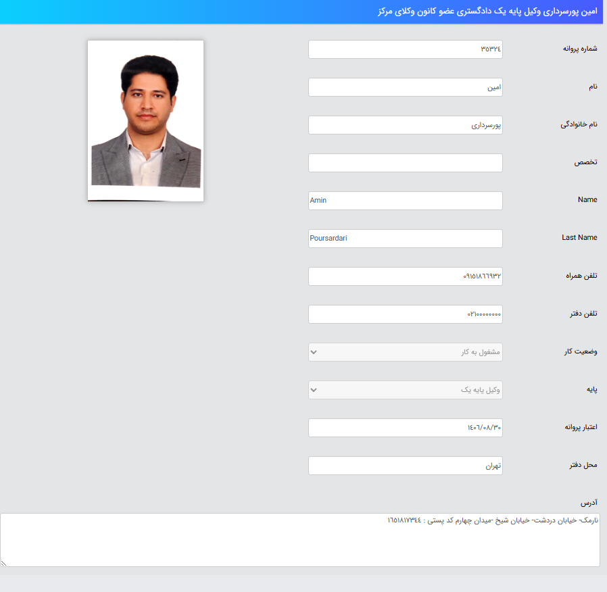Click the Name field containing Amin

405,201
